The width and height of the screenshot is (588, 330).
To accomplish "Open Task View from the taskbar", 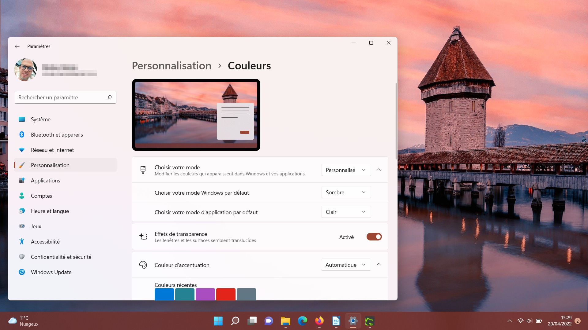I will tap(252, 321).
